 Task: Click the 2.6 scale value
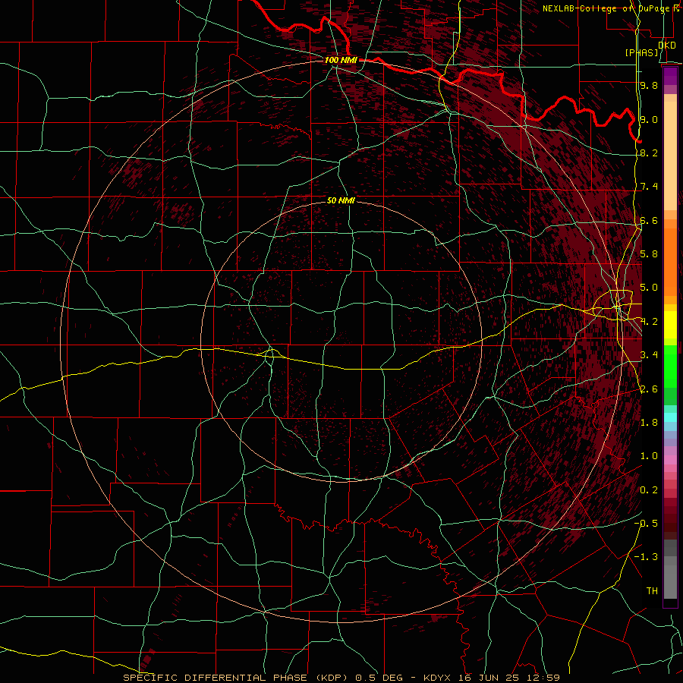[x=649, y=389]
